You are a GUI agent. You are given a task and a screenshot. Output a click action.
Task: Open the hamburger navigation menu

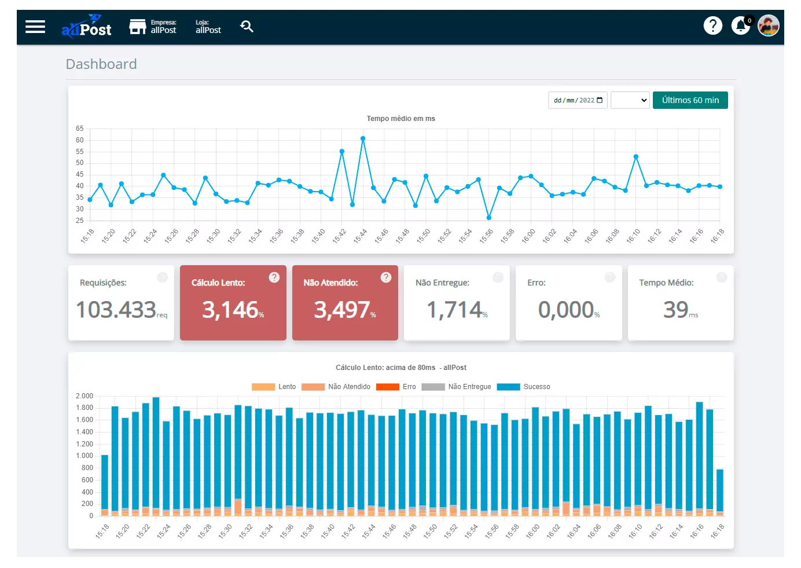coord(35,27)
